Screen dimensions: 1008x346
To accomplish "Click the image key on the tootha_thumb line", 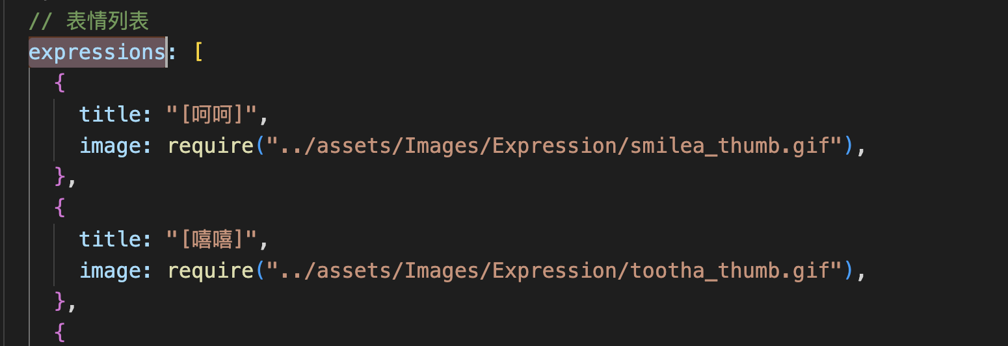I will tap(109, 271).
